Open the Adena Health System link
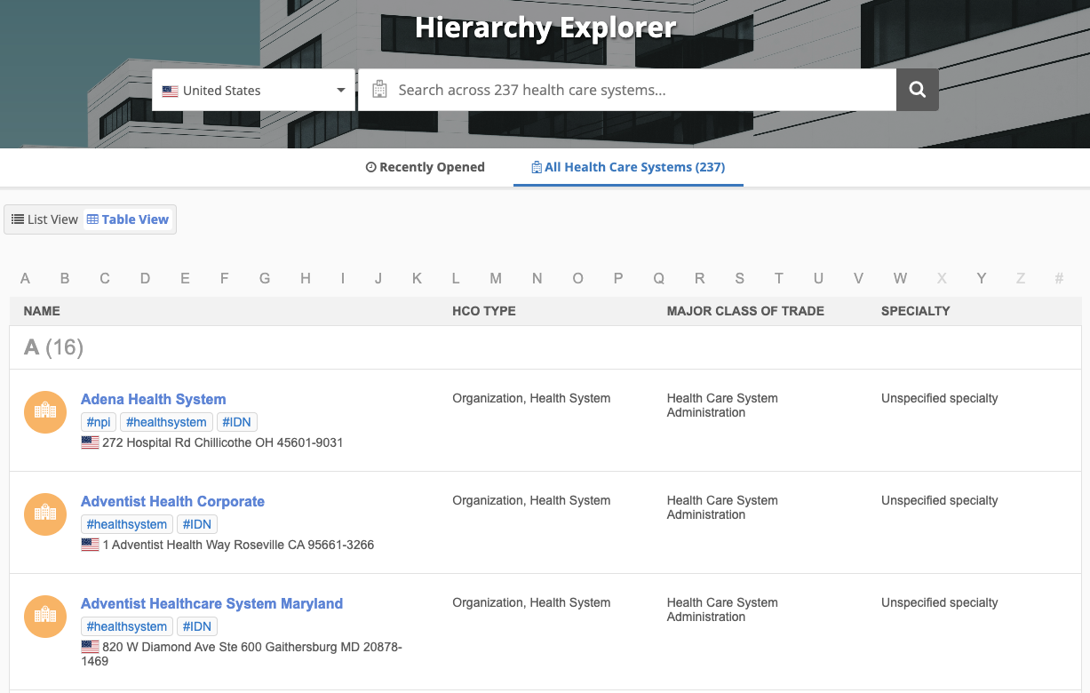The height and width of the screenshot is (693, 1090). pyautogui.click(x=154, y=399)
